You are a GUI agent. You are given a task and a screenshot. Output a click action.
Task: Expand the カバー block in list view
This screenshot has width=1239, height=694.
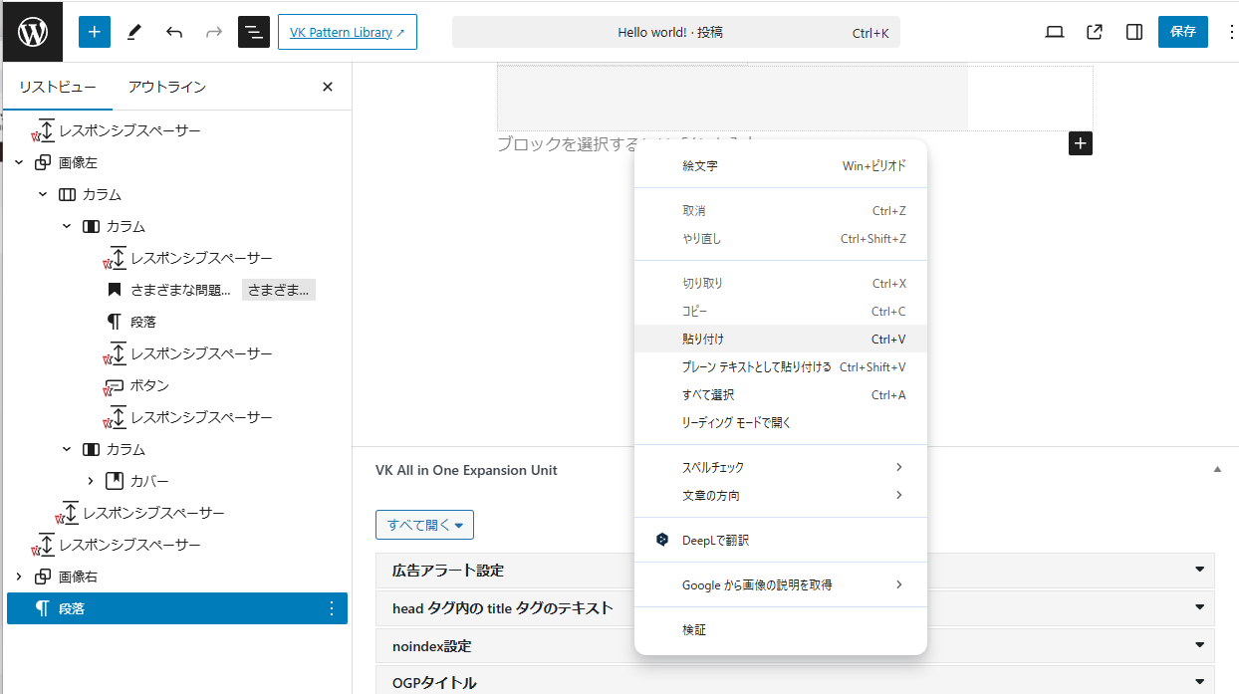(91, 481)
